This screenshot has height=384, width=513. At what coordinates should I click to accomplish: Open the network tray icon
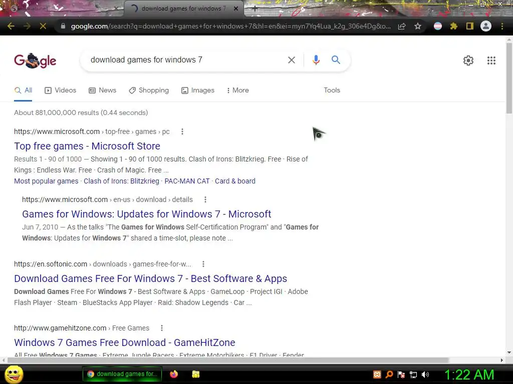coord(413,374)
